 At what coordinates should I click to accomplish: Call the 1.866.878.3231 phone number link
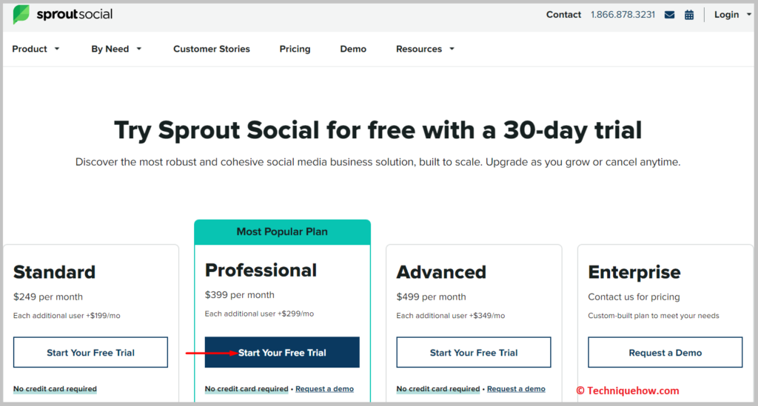(623, 15)
